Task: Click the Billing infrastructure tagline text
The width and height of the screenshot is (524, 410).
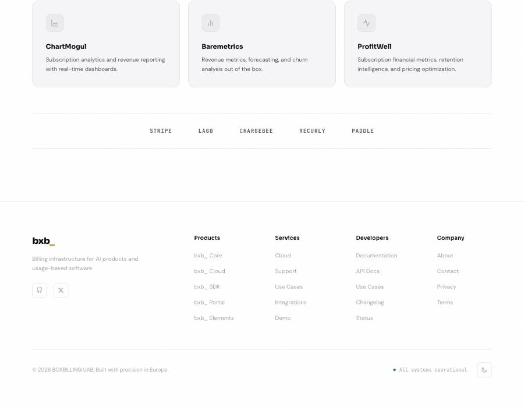Action: (x=85, y=264)
